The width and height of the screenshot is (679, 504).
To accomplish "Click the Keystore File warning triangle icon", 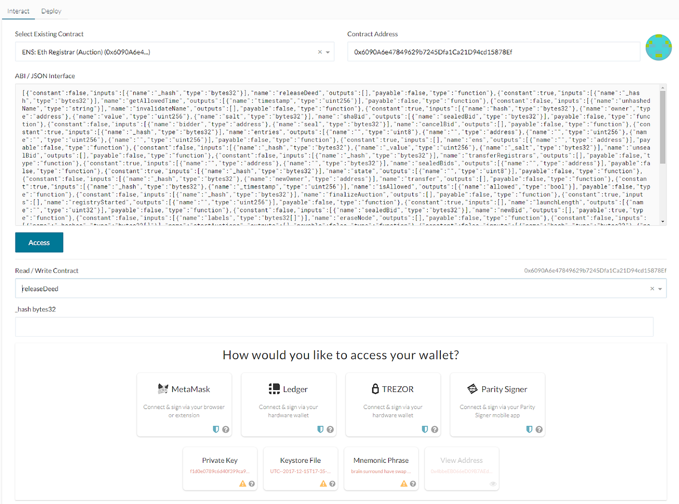I will point(323,484).
